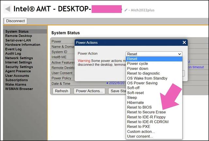View the Audit Log
Viewport: 209px width, 141px height.
point(13,54)
